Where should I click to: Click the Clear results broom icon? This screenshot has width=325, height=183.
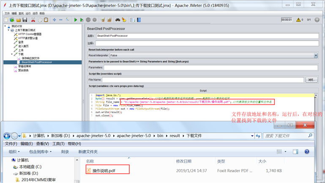(103, 20)
